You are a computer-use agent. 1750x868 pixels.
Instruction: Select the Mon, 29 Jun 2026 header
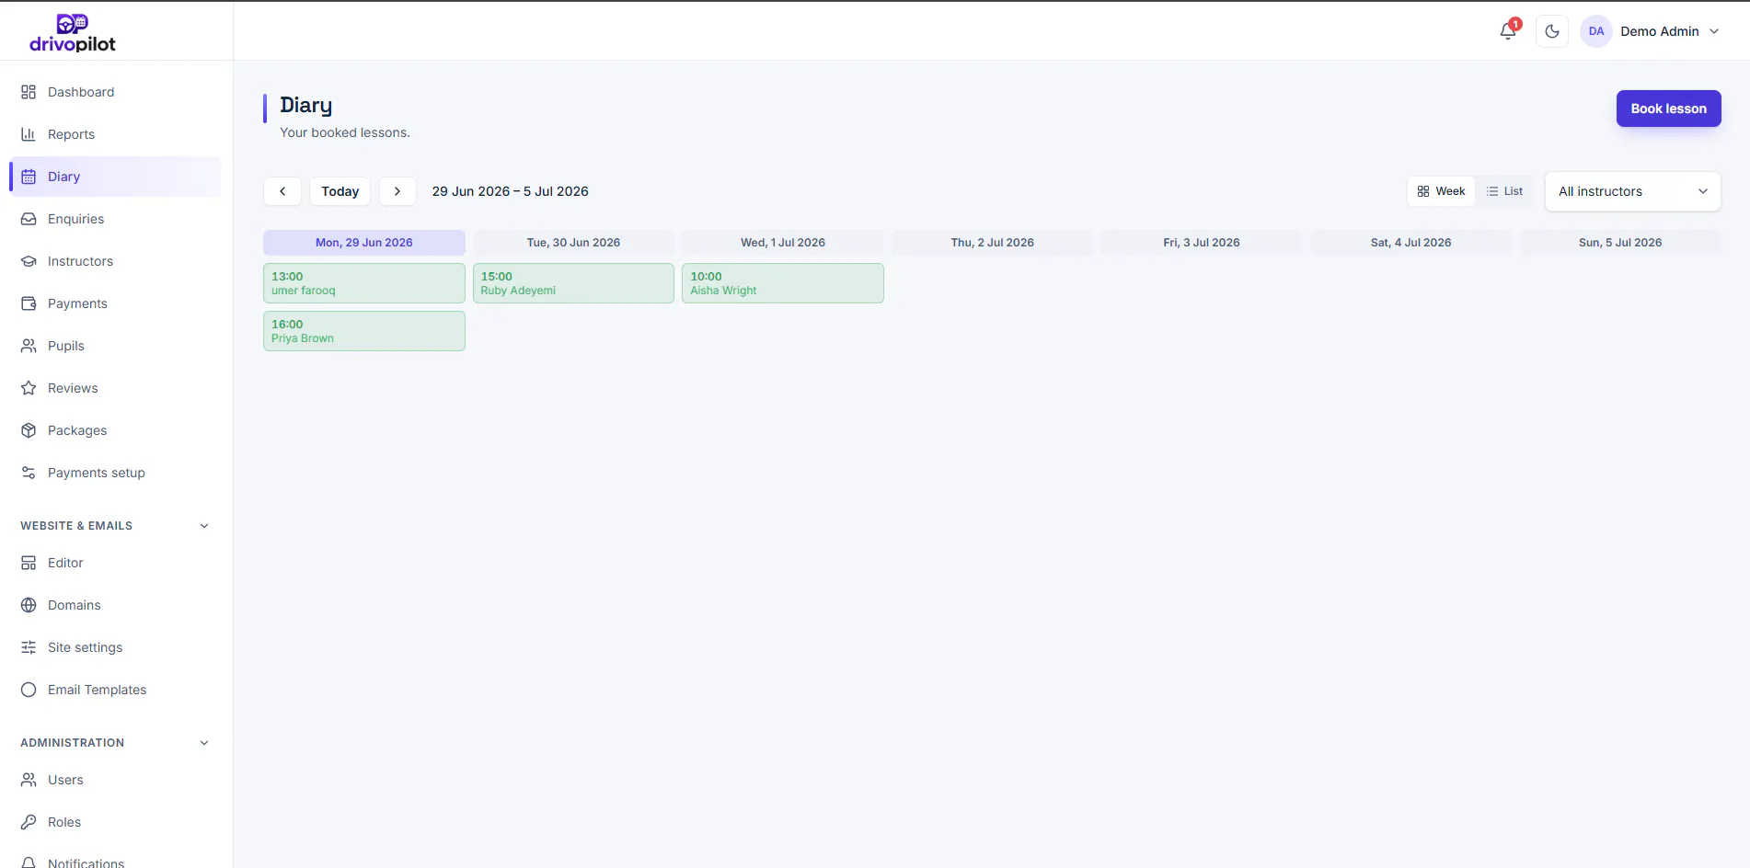[x=364, y=243]
